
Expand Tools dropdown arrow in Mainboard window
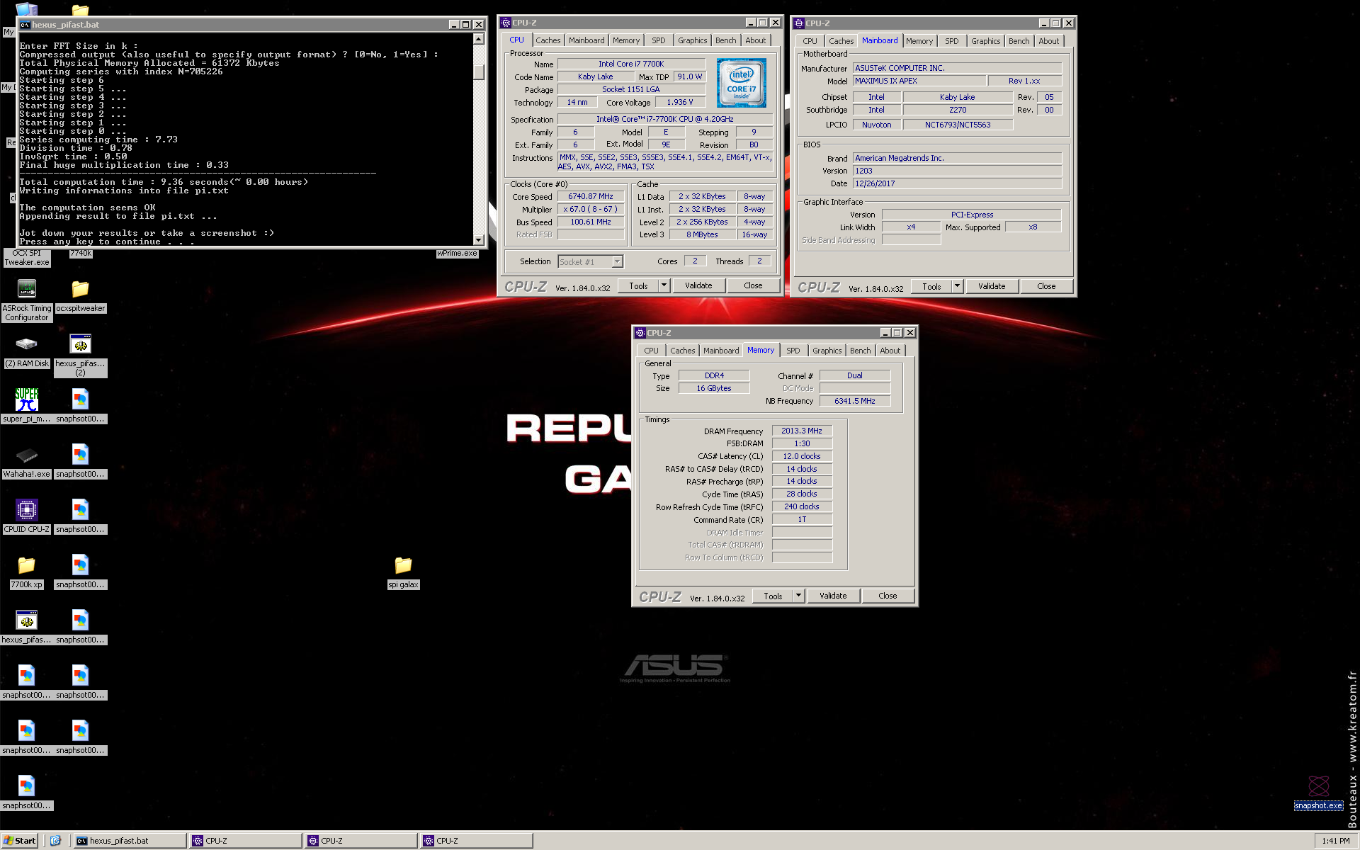coord(957,286)
